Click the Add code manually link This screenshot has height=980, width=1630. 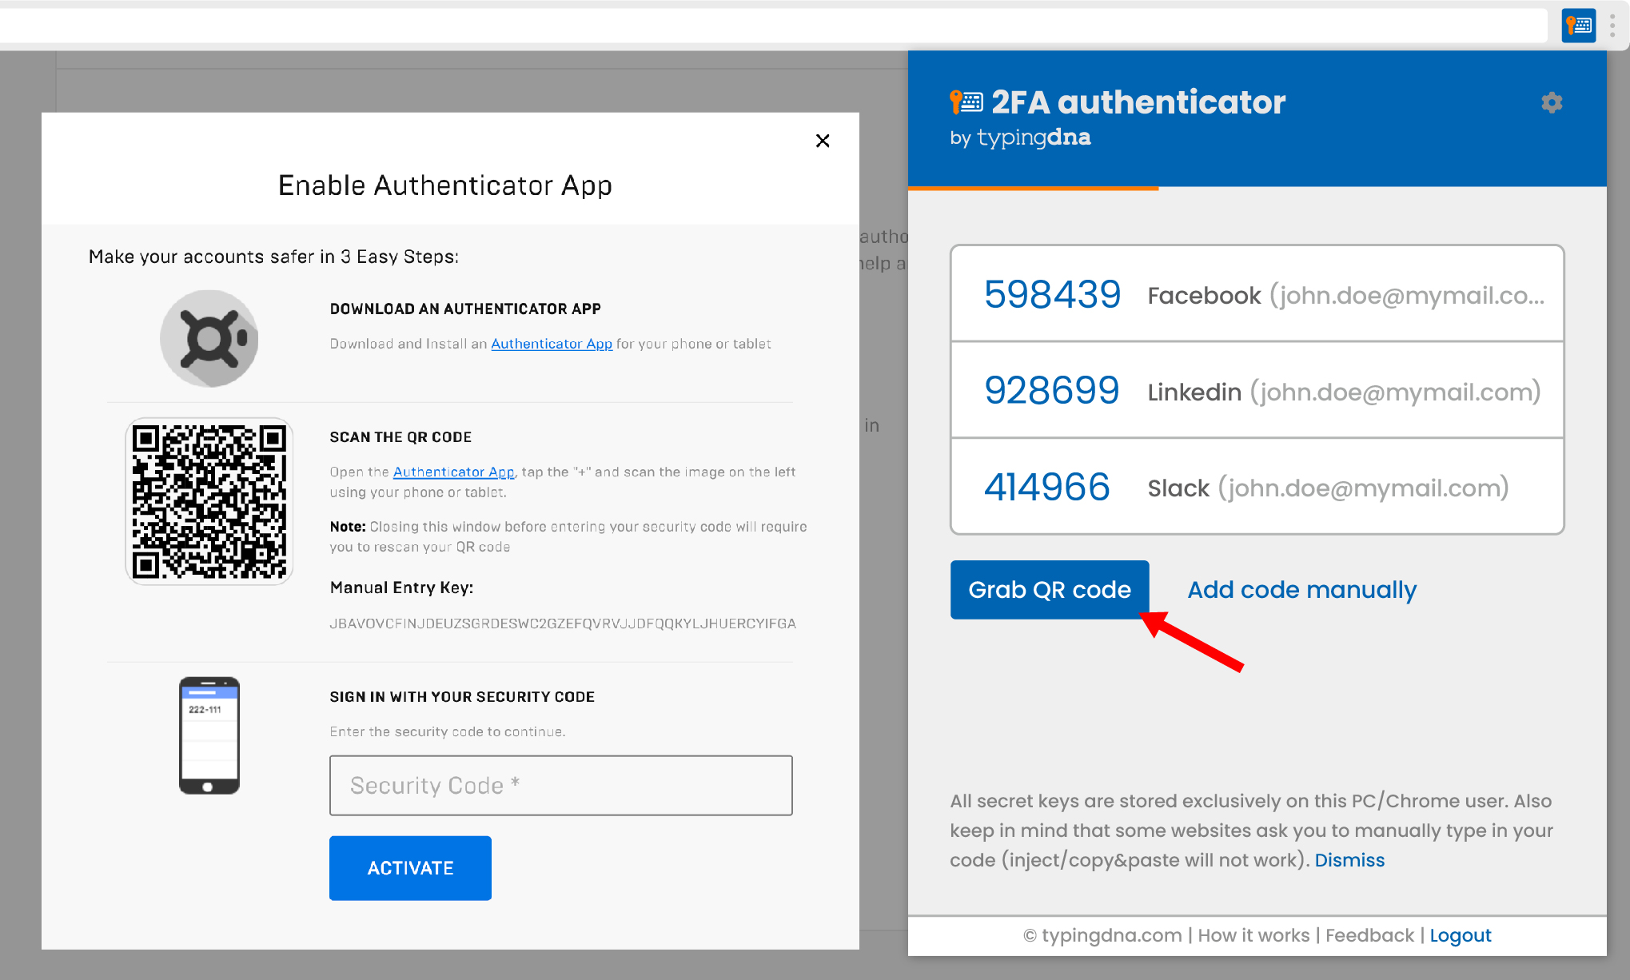[1301, 589]
